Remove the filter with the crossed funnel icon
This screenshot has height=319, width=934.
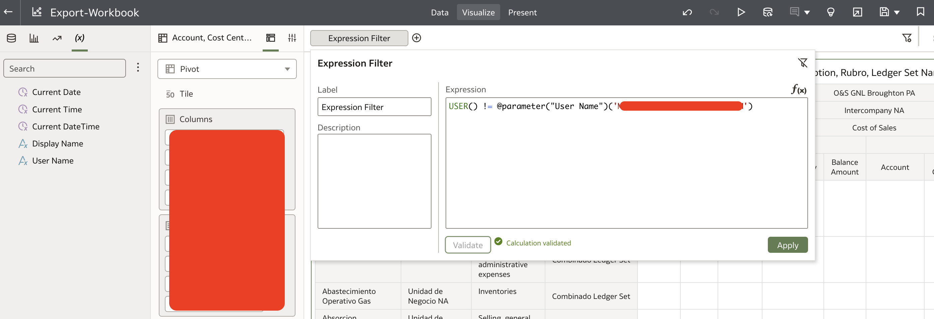[x=802, y=63]
